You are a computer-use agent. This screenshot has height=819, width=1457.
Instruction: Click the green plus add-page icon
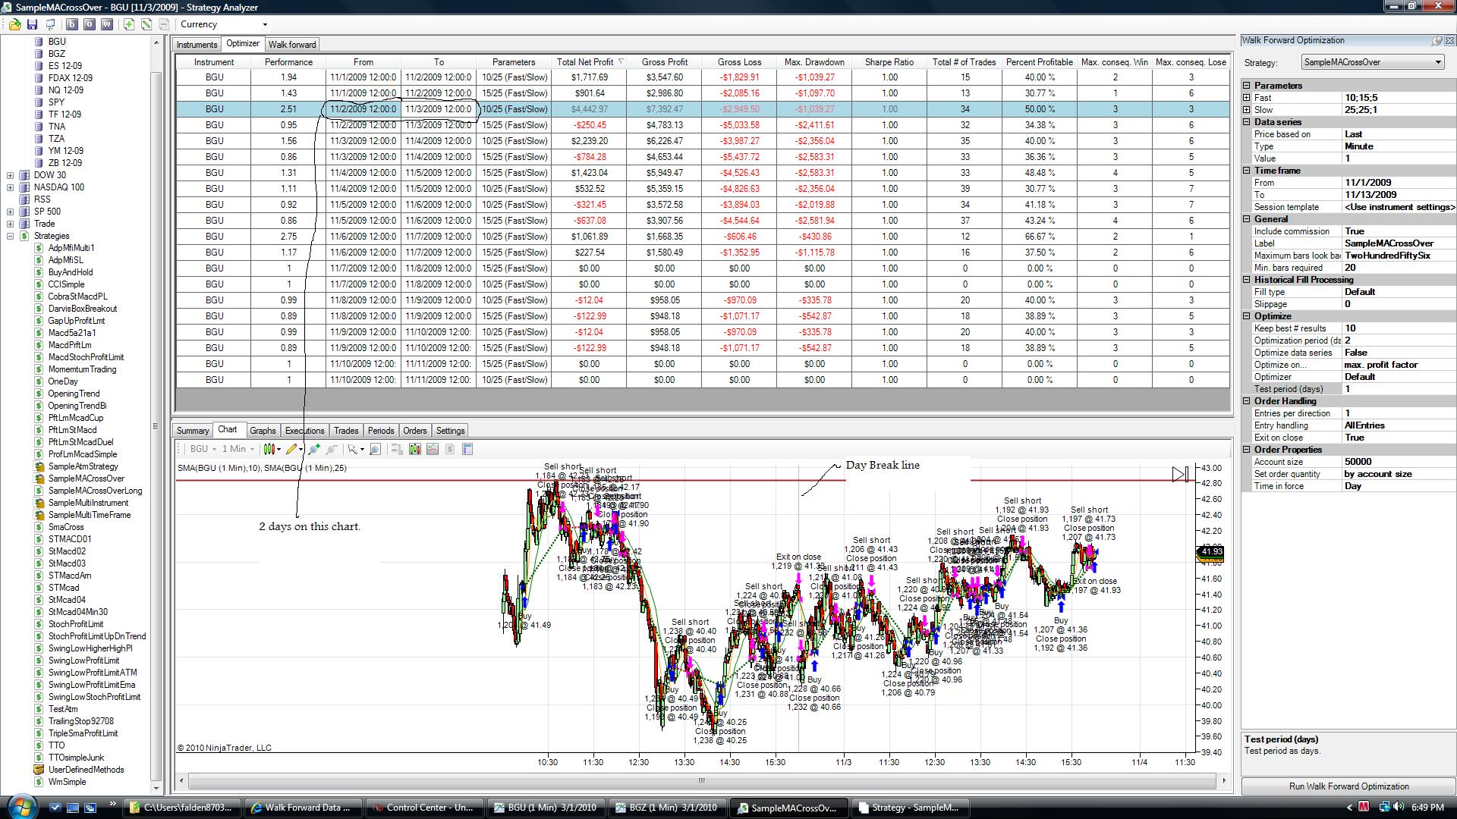pos(129,24)
